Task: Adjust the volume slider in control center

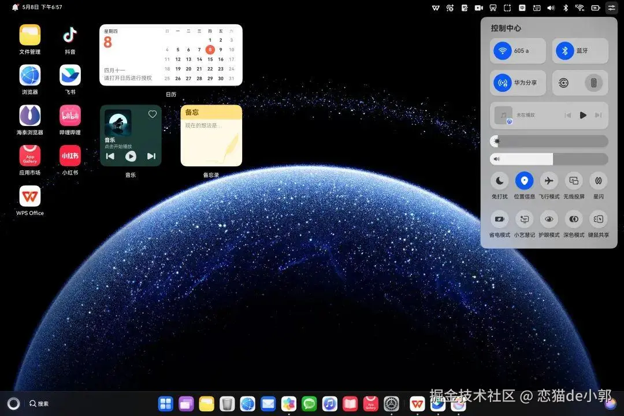Action: [x=549, y=159]
